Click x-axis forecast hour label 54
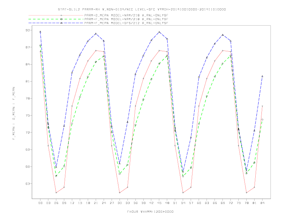 [x=183, y=203]
